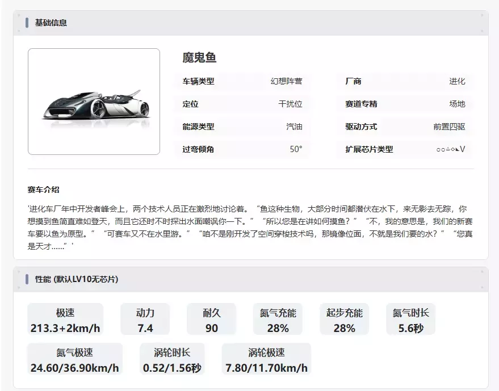Image resolution: width=499 pixels, height=391 pixels.
Task: Click the 能源类型 汽油 row
Action: [242, 127]
